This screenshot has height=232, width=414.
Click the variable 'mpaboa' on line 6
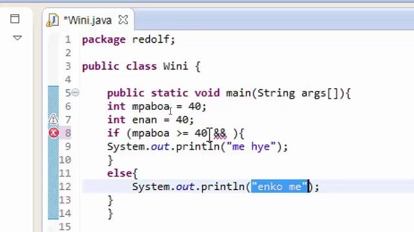pos(151,107)
